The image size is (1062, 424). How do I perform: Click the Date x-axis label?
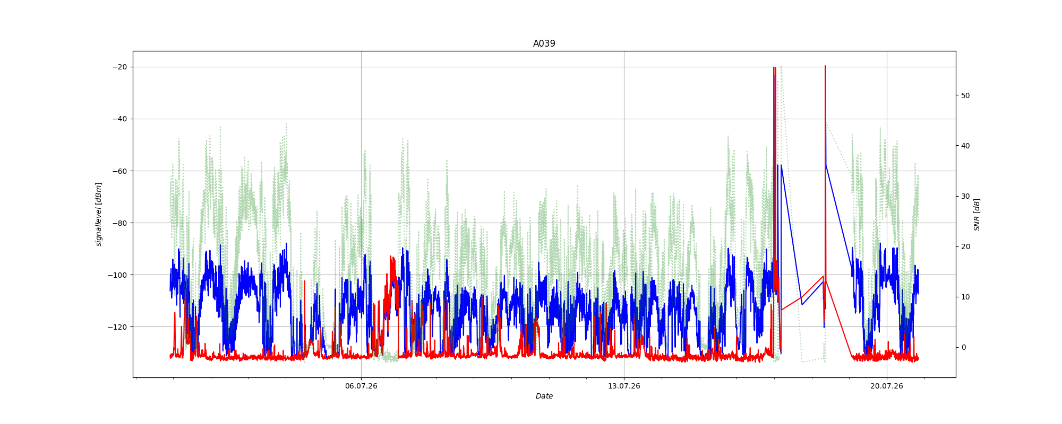(x=544, y=396)
